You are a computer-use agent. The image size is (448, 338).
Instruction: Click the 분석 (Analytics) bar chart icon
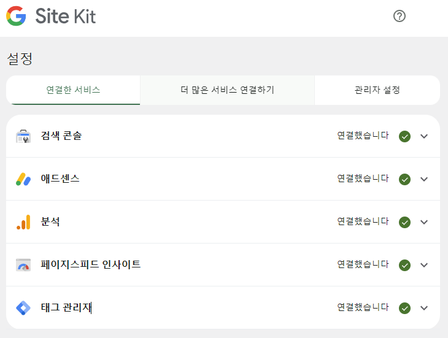[23, 222]
